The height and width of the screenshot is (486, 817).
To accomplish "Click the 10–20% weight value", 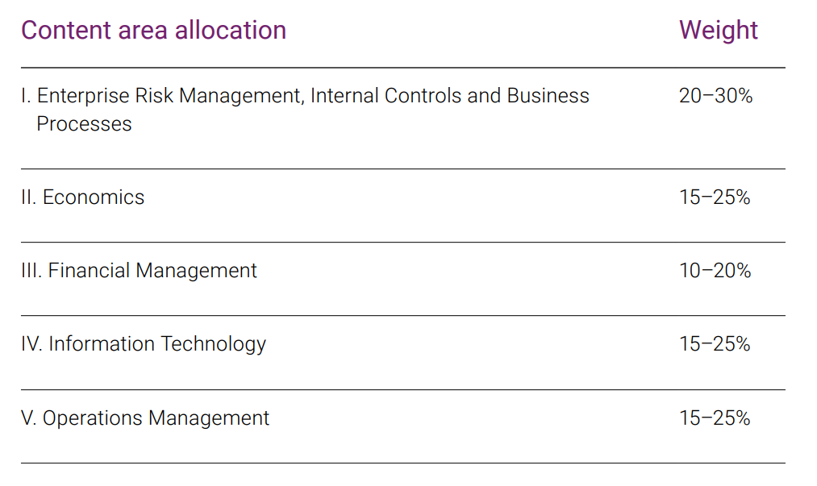I will click(715, 271).
